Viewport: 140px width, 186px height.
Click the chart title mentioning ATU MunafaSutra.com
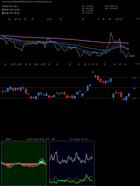pyautogui.click(x=27, y=2)
